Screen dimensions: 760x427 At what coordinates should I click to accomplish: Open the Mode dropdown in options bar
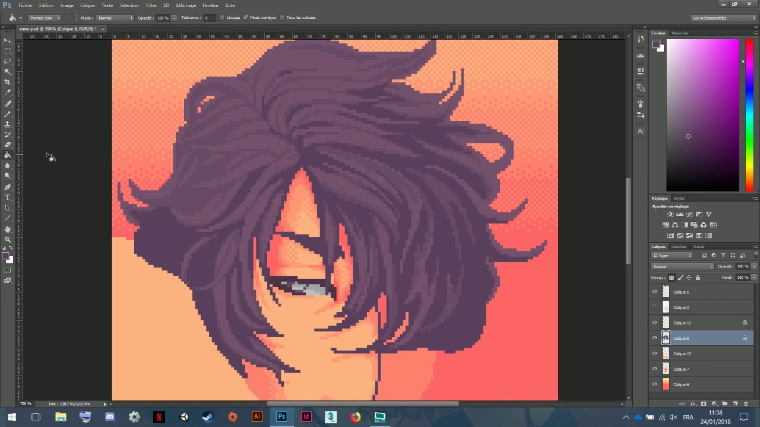(x=115, y=18)
